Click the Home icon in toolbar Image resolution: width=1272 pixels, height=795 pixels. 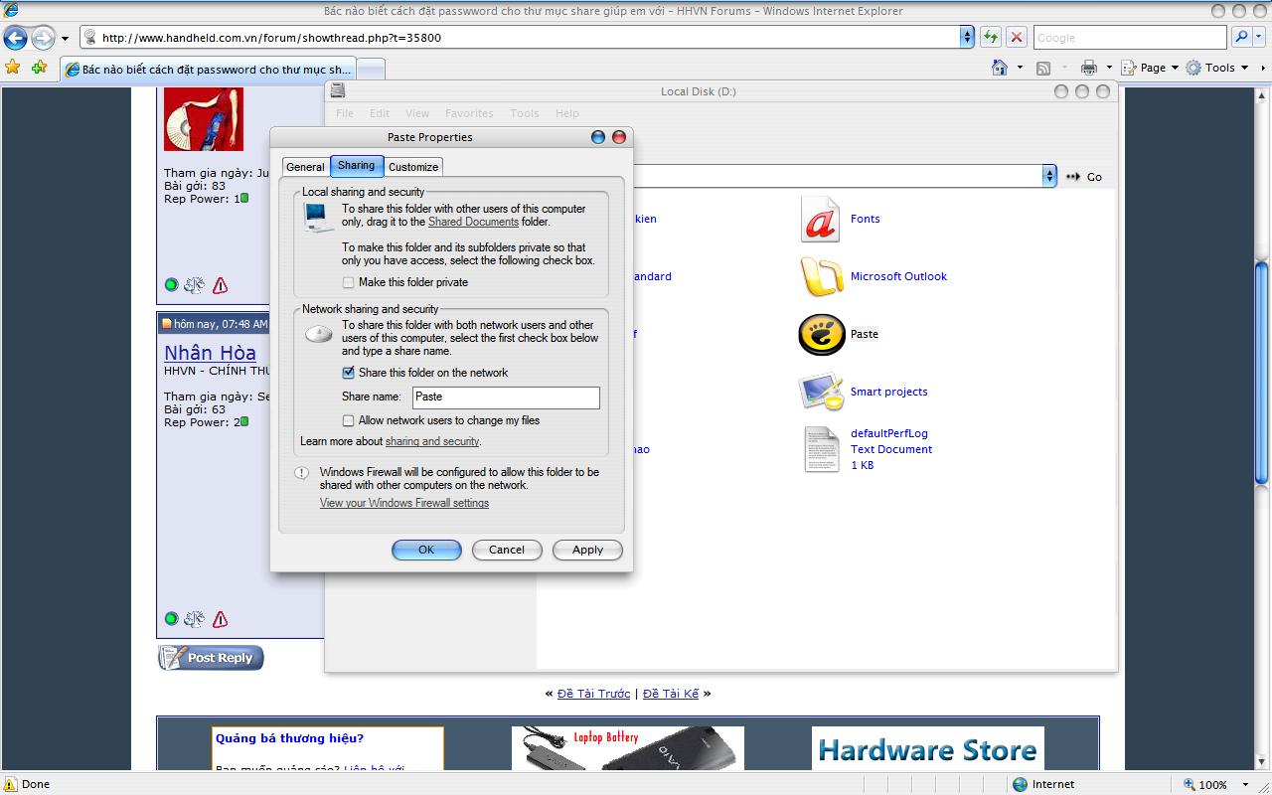[x=1000, y=68]
